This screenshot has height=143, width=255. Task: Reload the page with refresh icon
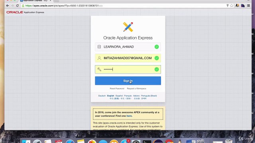click(18, 6)
